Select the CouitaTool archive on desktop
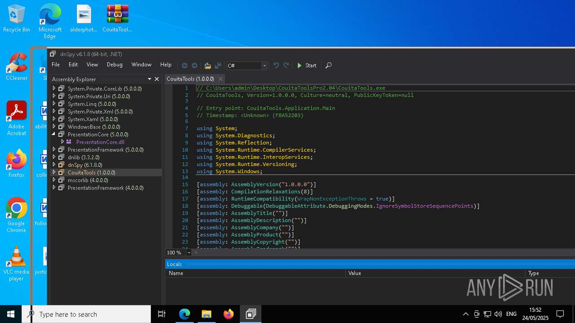The image size is (575, 323). (117, 18)
